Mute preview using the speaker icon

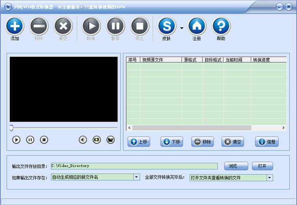click(83, 140)
